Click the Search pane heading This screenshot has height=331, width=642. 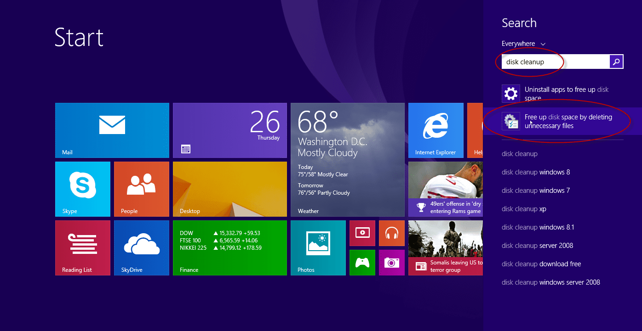tap(519, 23)
